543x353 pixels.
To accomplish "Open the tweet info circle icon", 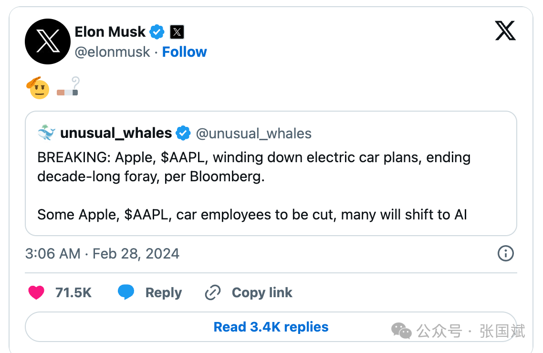I will (506, 253).
